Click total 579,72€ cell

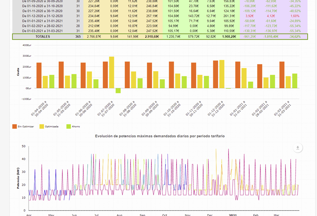(194, 37)
